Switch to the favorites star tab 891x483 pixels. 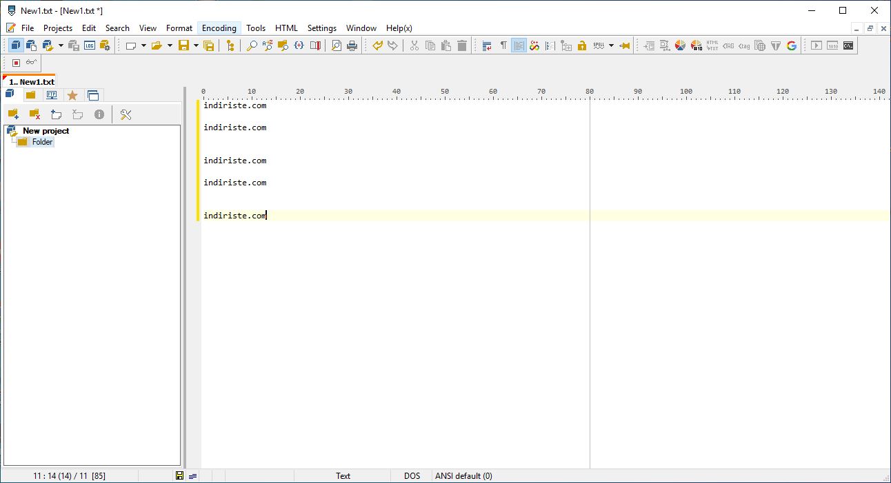click(72, 95)
